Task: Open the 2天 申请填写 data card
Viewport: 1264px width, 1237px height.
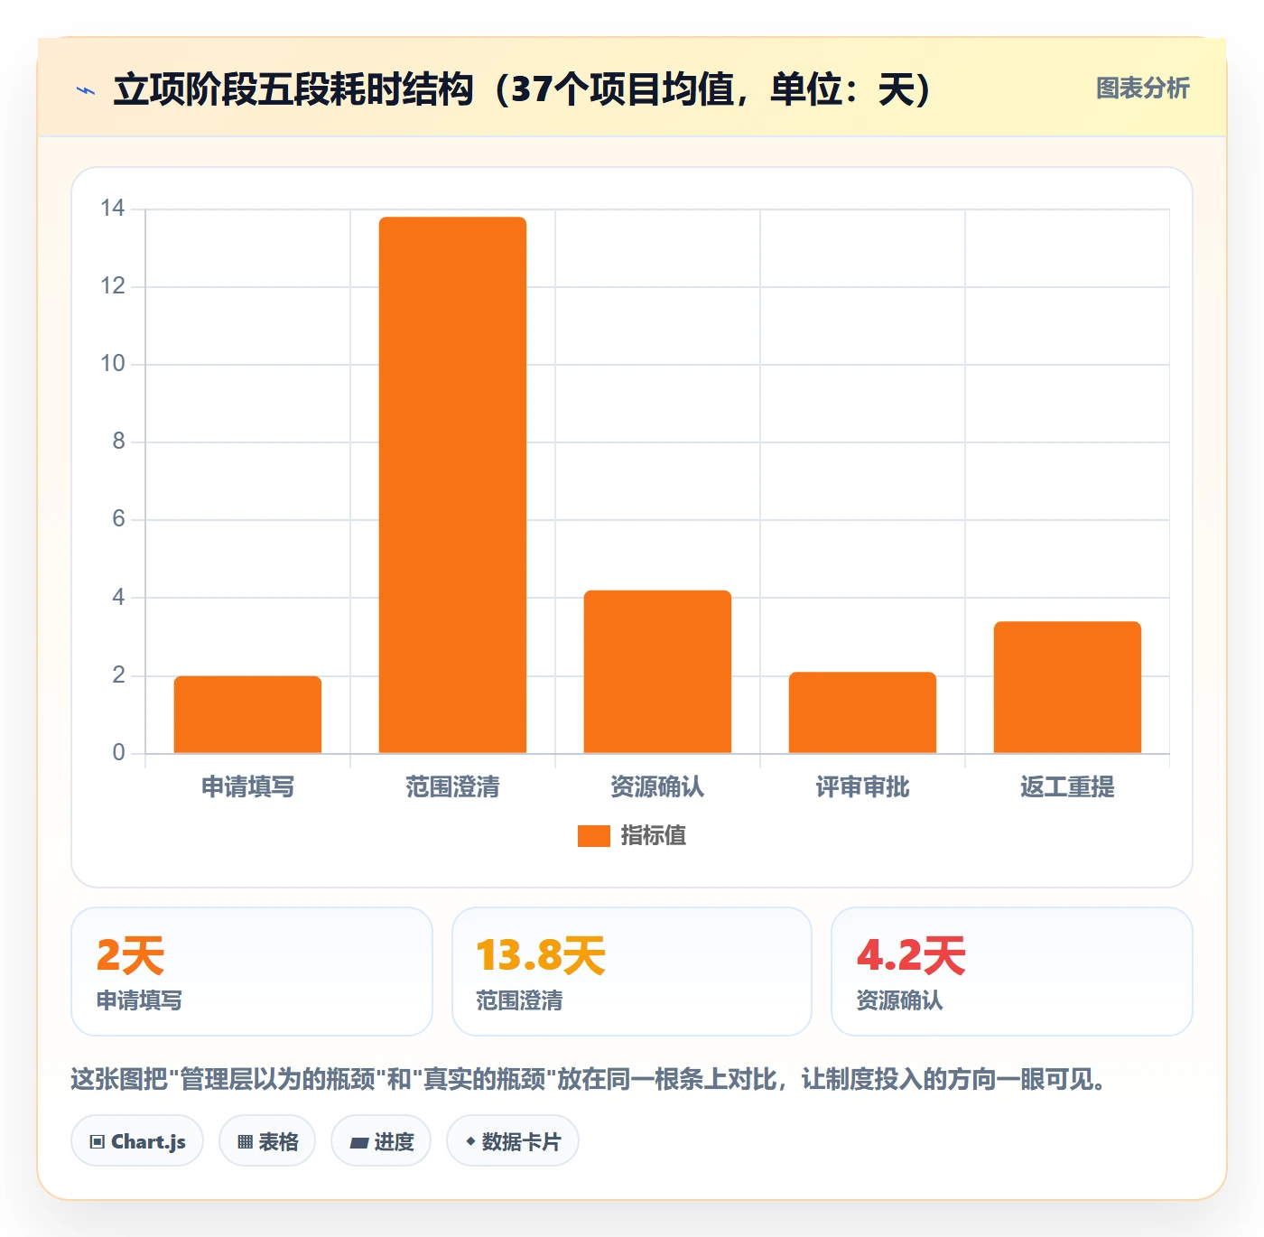Action: (x=252, y=972)
